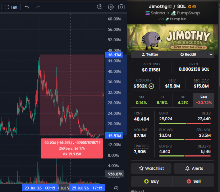The width and height of the screenshot is (220, 192).
Task: Take a chart snapshot with camera icon
Action: (x=122, y=7)
